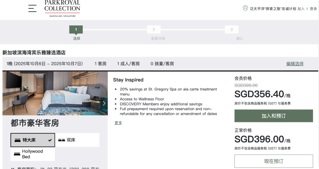The image size is (319, 169).
Task: Show next room photo with arrow
Action: point(104,103)
